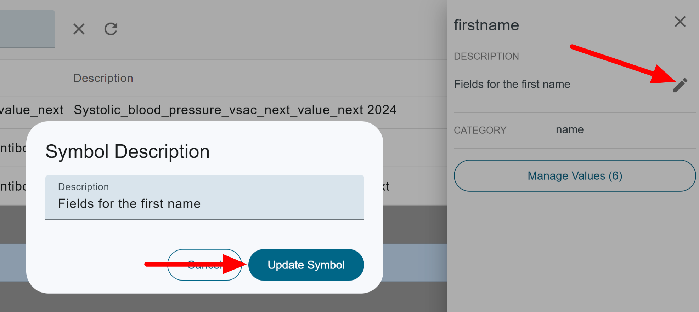This screenshot has width=699, height=312.
Task: Click the category value "name"
Action: coord(570,130)
